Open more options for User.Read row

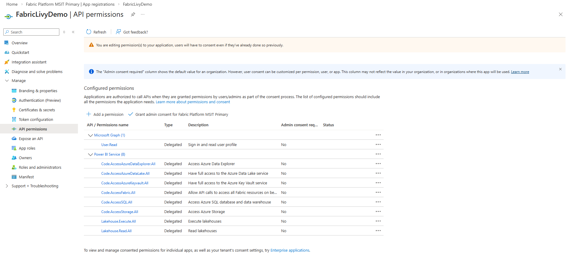click(x=378, y=145)
